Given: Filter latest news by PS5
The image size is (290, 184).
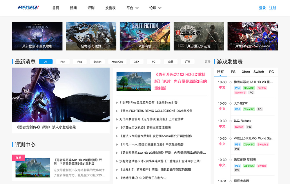Looking at the screenshot, I should click(x=80, y=62).
